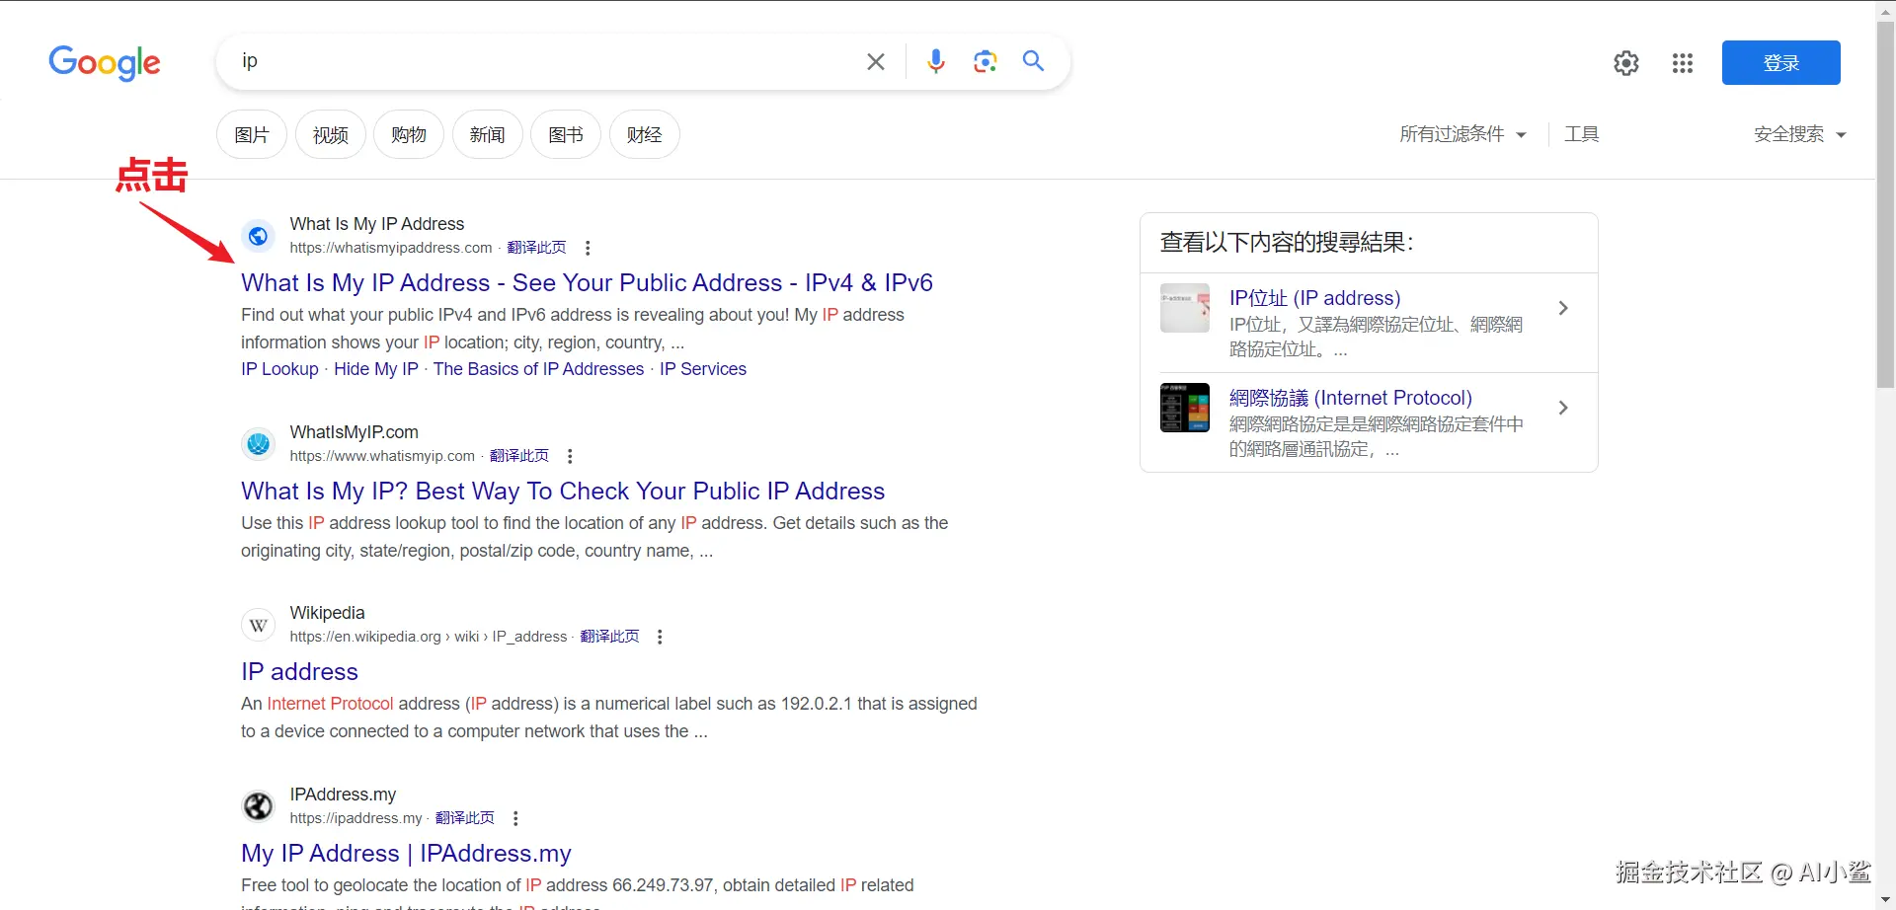Click the vertical page scrollbar thumb
Image resolution: width=1896 pixels, height=910 pixels.
coord(1886,205)
